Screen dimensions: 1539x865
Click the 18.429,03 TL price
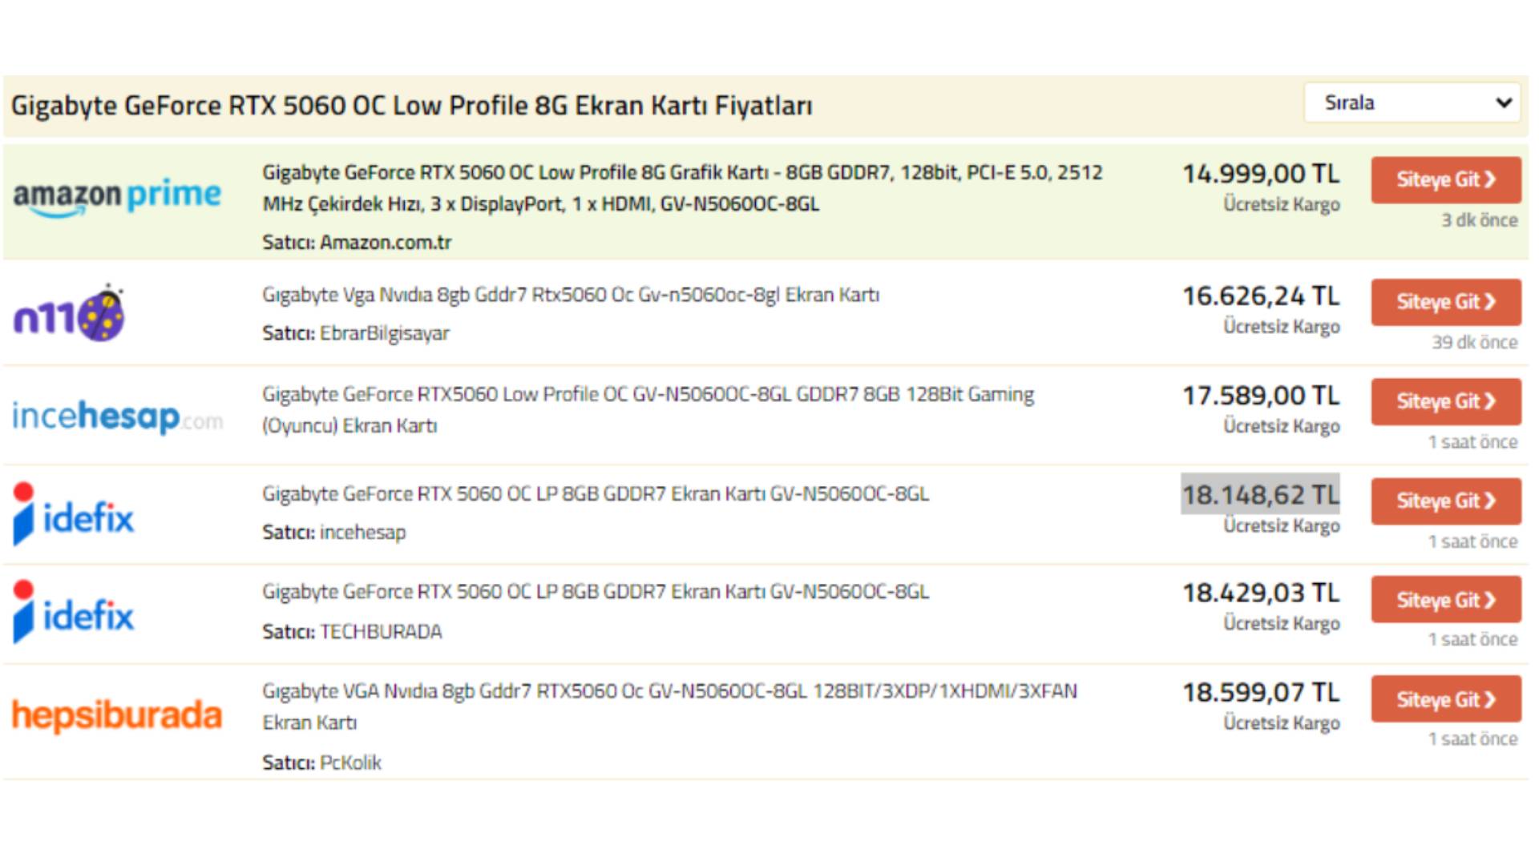[x=1261, y=593]
